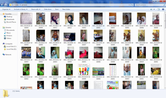
Task: Select Computer in the navigation pane
Action: (8, 44)
